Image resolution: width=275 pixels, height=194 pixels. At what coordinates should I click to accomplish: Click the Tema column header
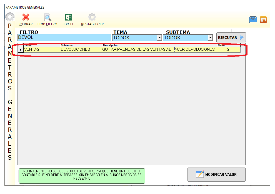42,45
